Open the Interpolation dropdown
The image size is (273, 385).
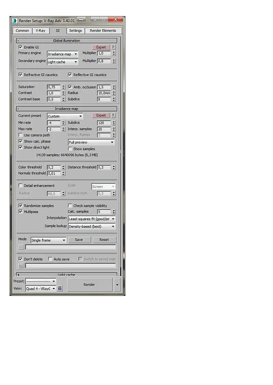[92, 219]
